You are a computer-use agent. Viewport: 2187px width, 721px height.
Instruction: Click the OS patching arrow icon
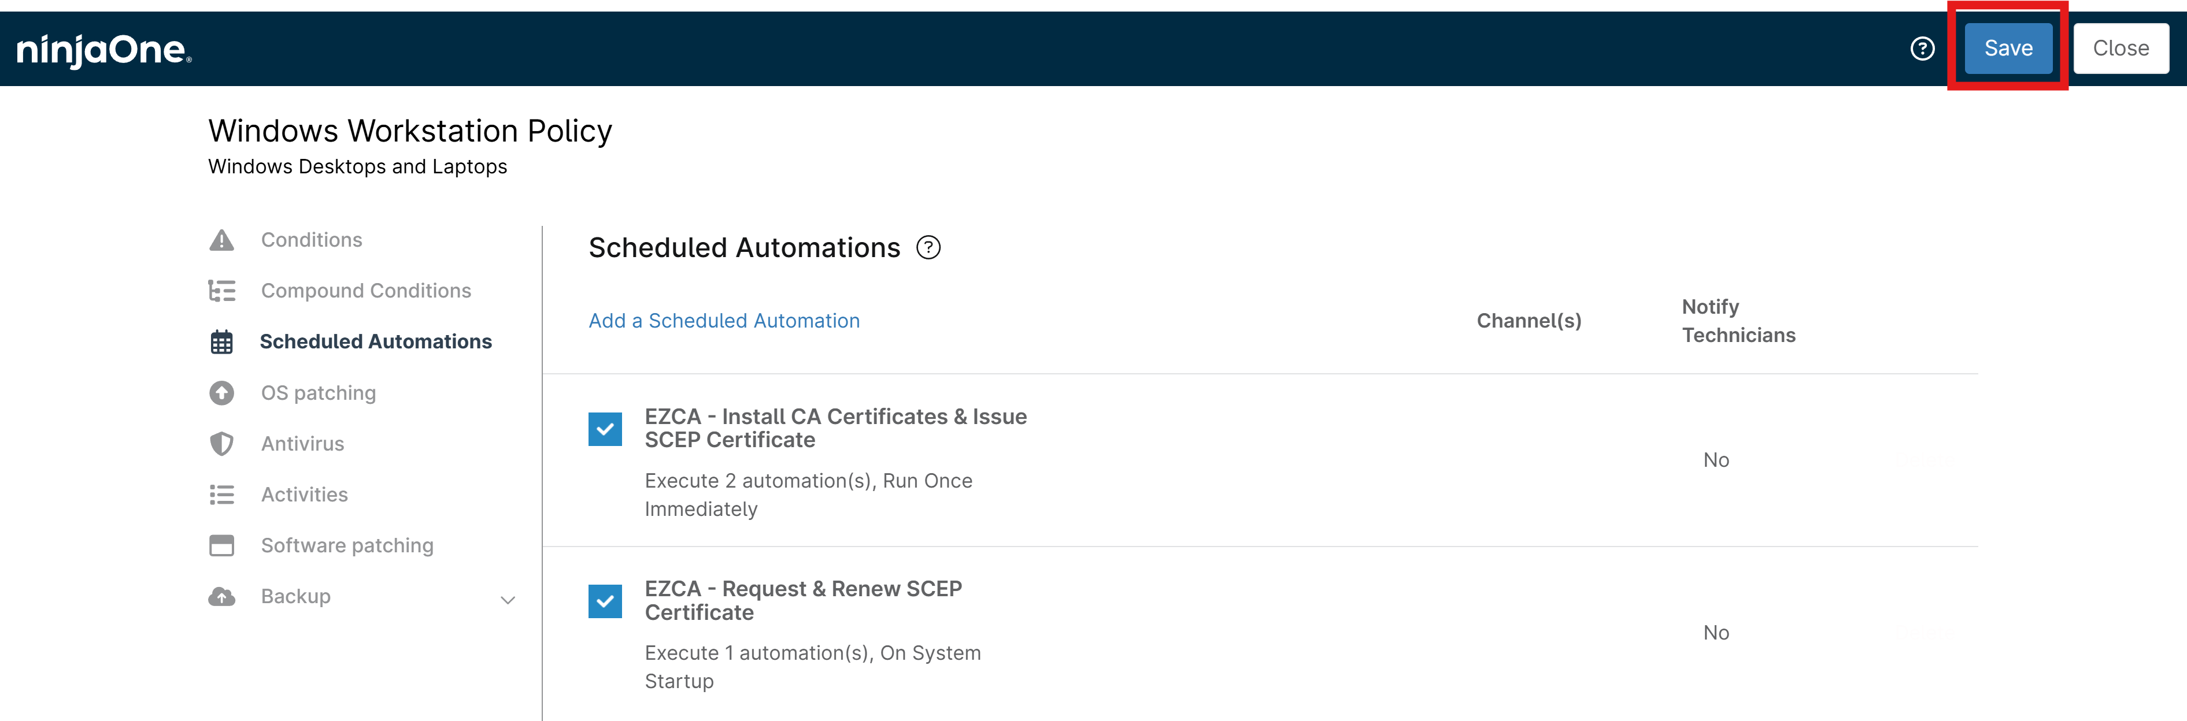221,393
